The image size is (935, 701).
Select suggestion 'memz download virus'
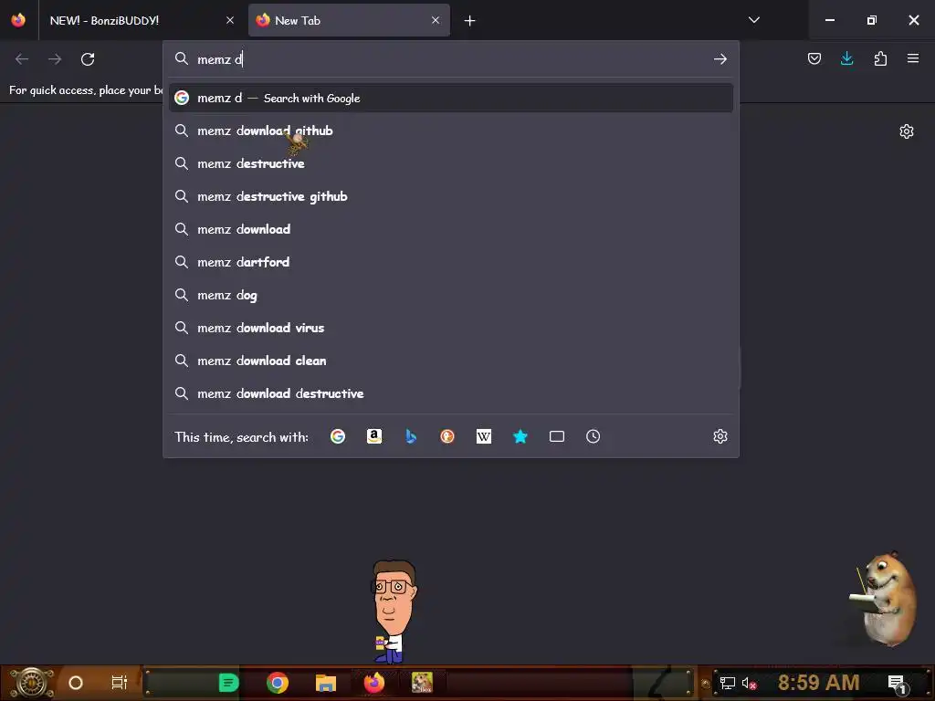point(451,328)
